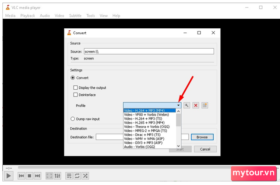
Task: Open extended settings equalizer icon
Action: coord(57,175)
